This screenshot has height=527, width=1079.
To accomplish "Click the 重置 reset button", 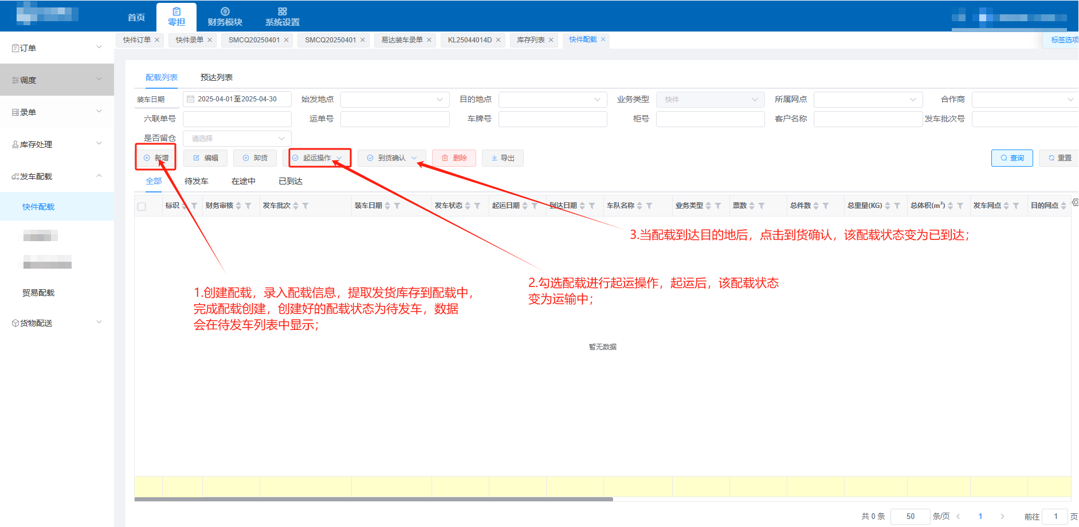I will tap(1059, 158).
